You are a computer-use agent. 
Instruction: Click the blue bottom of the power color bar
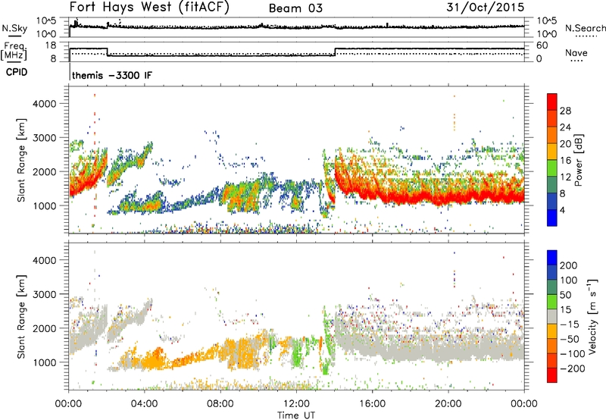point(552,218)
